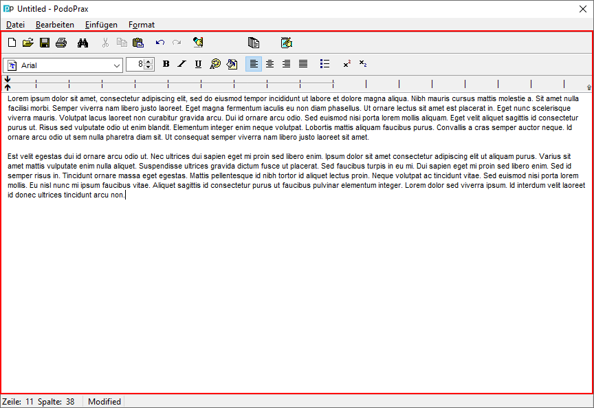Undo the last action
Viewport: 594px width, 408px height.
[160, 43]
